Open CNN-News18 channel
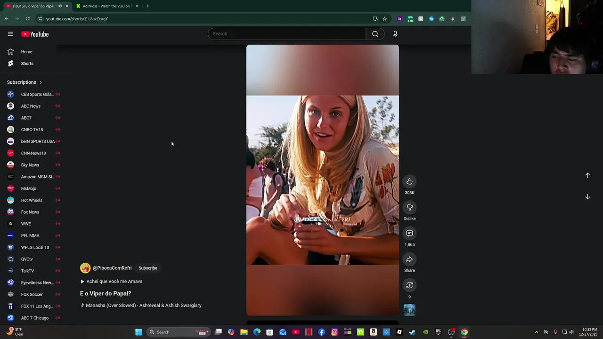 click(x=33, y=153)
